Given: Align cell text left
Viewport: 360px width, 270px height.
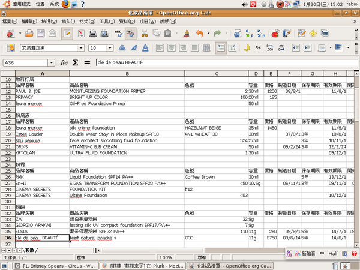Looking at the screenshot, I should (160, 48).
